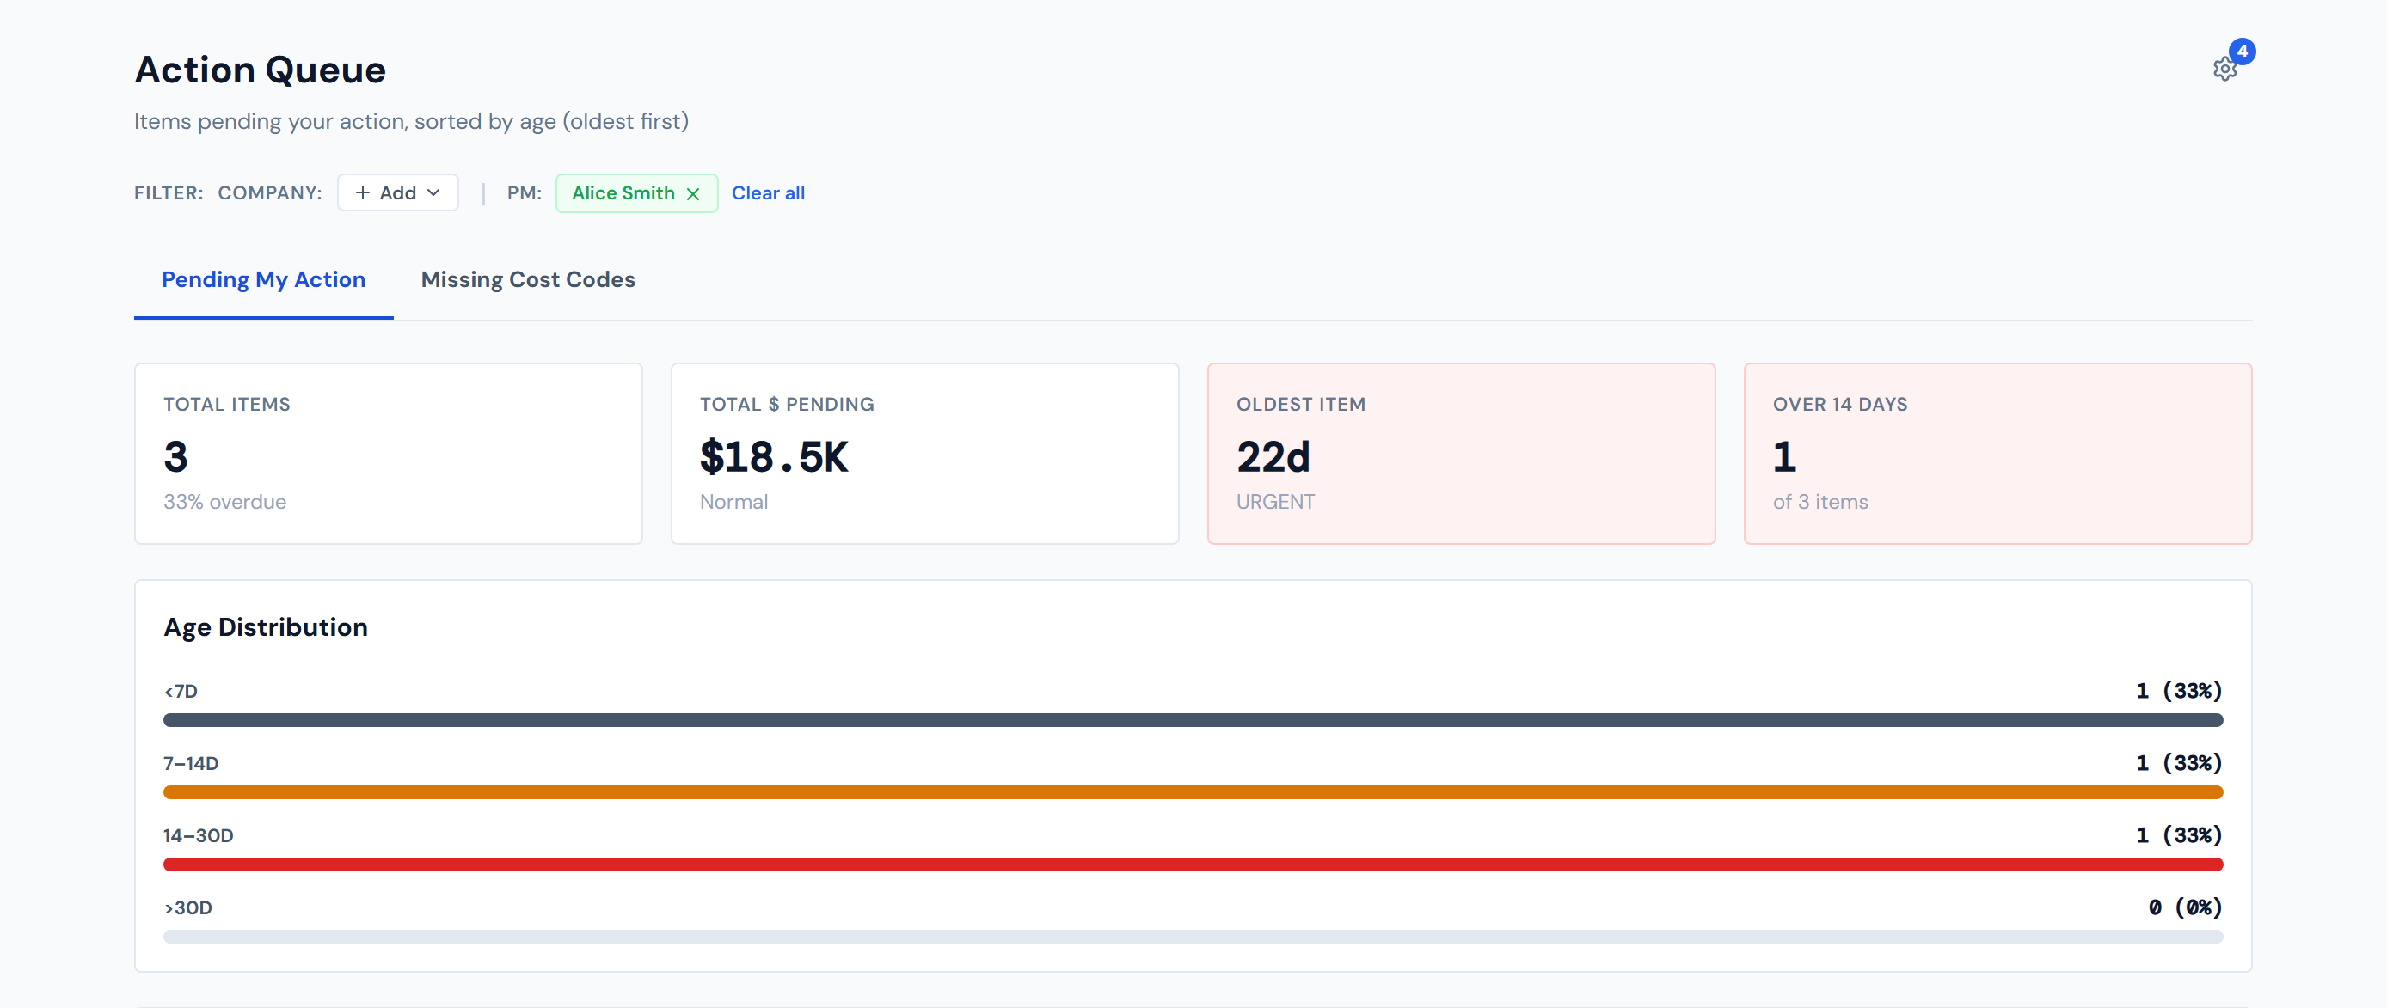This screenshot has height=1008, width=2387.
Task: Open settings via the gear icon
Action: tap(2223, 70)
